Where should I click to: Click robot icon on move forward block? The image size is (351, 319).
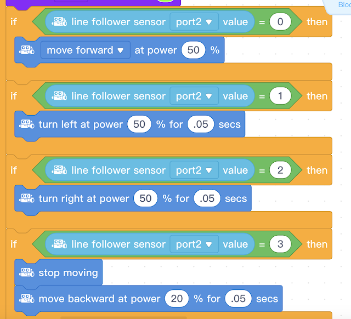27,50
